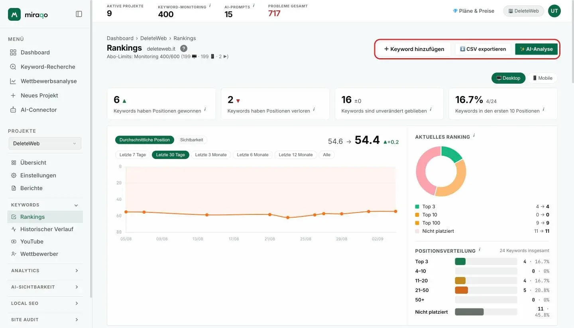Viewport: 574px width, 328px height.
Task: Go to DeleteWeb via breadcrumb
Action: [x=153, y=38]
